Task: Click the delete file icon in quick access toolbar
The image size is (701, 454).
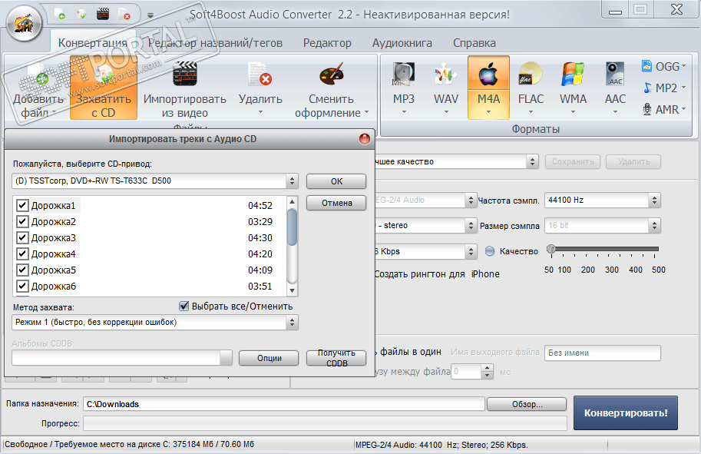Action: click(x=124, y=14)
